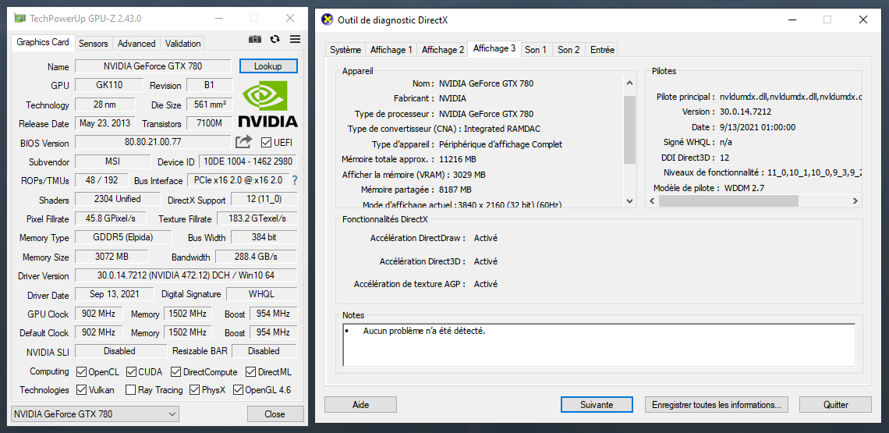Click the Name field NVIDIA GeForce GTX 780
This screenshot has width=889, height=433.
(x=153, y=66)
